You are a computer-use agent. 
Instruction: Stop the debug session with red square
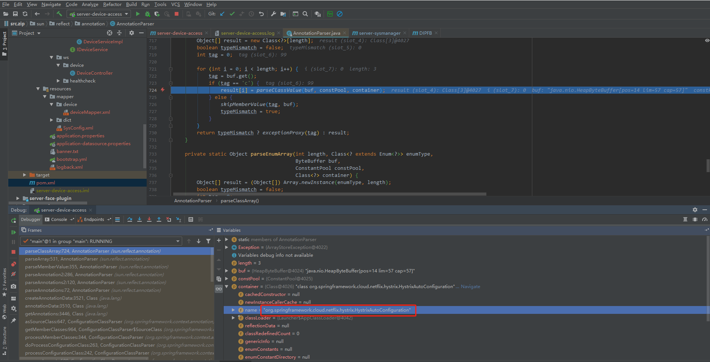pyautogui.click(x=13, y=252)
